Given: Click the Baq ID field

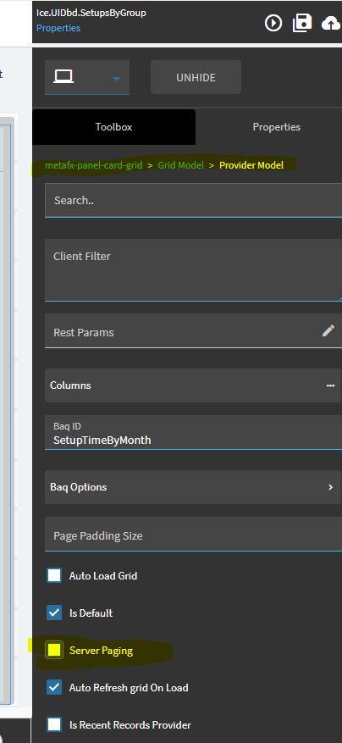Looking at the screenshot, I should click(193, 433).
